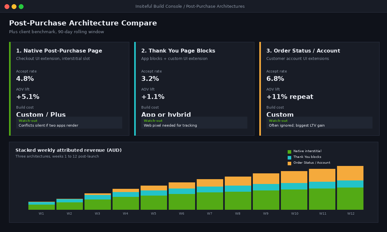
Task: Click the 4.8% accept rate value
Action: [x=25, y=79]
